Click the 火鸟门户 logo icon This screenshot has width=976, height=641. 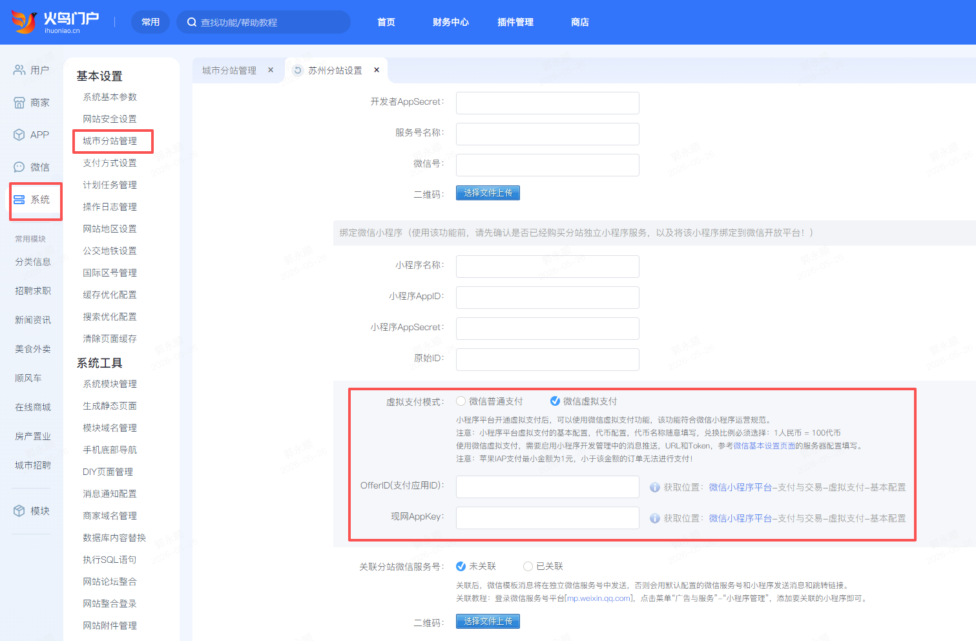(24, 22)
